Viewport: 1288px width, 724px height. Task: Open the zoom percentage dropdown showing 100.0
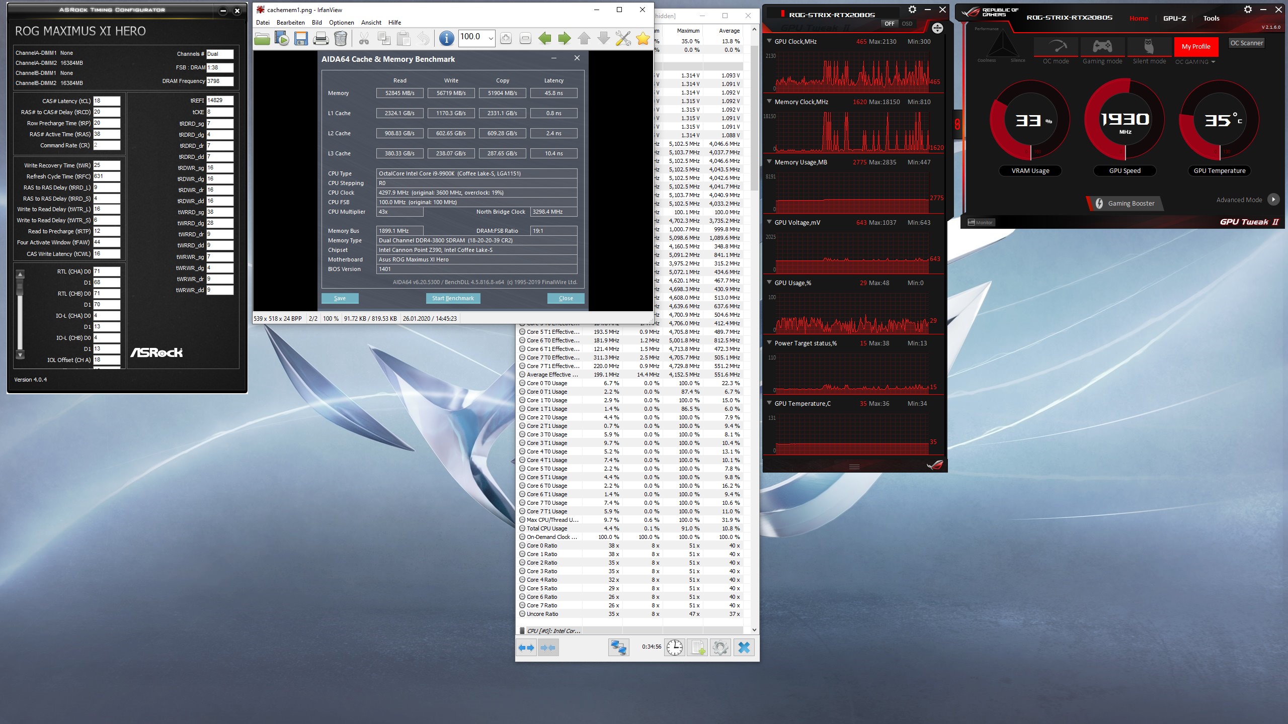491,38
